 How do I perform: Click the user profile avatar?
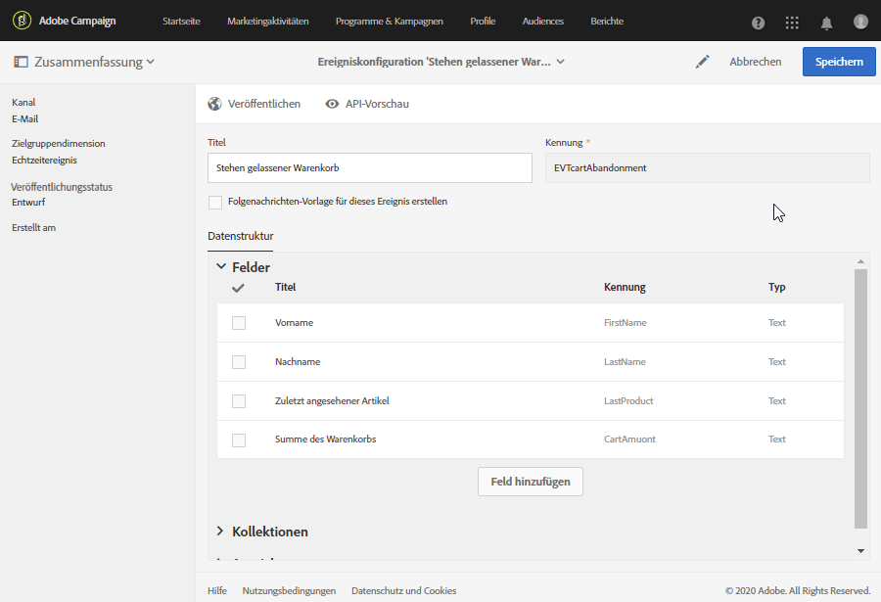tap(860, 22)
